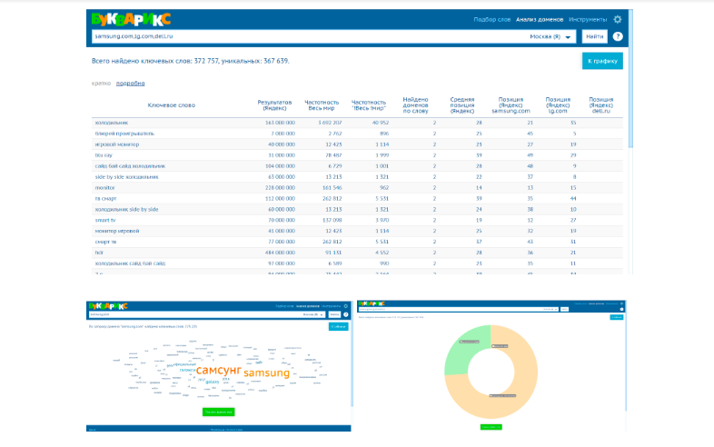Select the keyword монитор игровой

coord(117,231)
